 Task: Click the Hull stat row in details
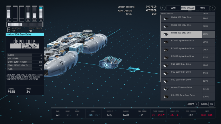point(25,69)
